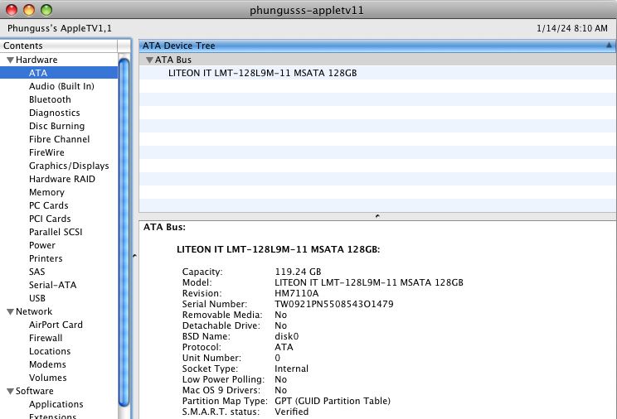Image resolution: width=617 pixels, height=419 pixels.
Task: Collapse the ATA Bus disclosure triangle
Action: coord(149,60)
